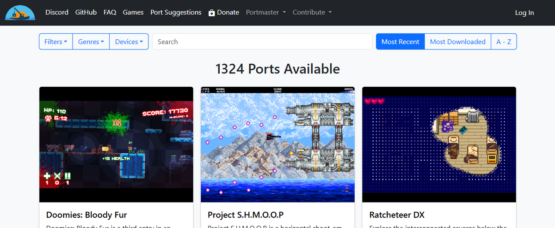Open the Genres dropdown
The image size is (555, 228).
click(x=91, y=42)
